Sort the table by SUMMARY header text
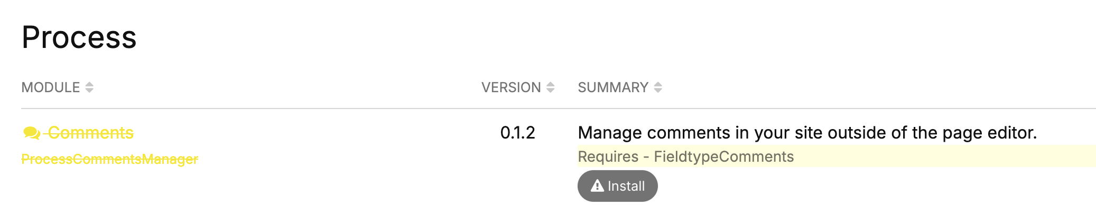This screenshot has height=216, width=1096. click(613, 87)
